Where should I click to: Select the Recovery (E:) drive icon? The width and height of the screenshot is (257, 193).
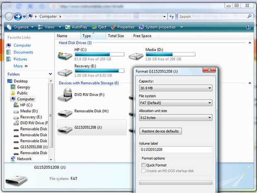[65, 73]
